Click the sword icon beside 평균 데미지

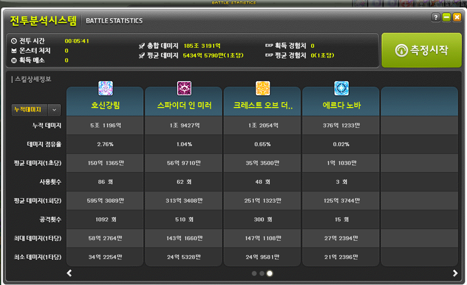tap(141, 55)
